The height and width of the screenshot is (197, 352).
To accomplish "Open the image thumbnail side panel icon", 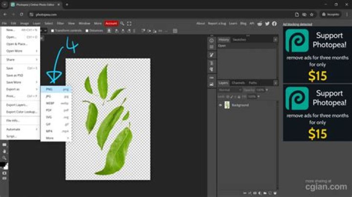I will coord(212,84).
